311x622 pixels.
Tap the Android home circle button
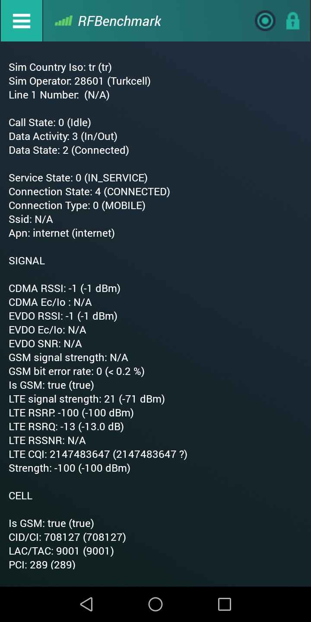tap(155, 604)
